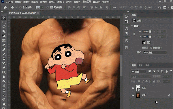173x109 pixels.
Task: Close the 肌肉男.jpg document tab
Action: [x=38, y=13]
